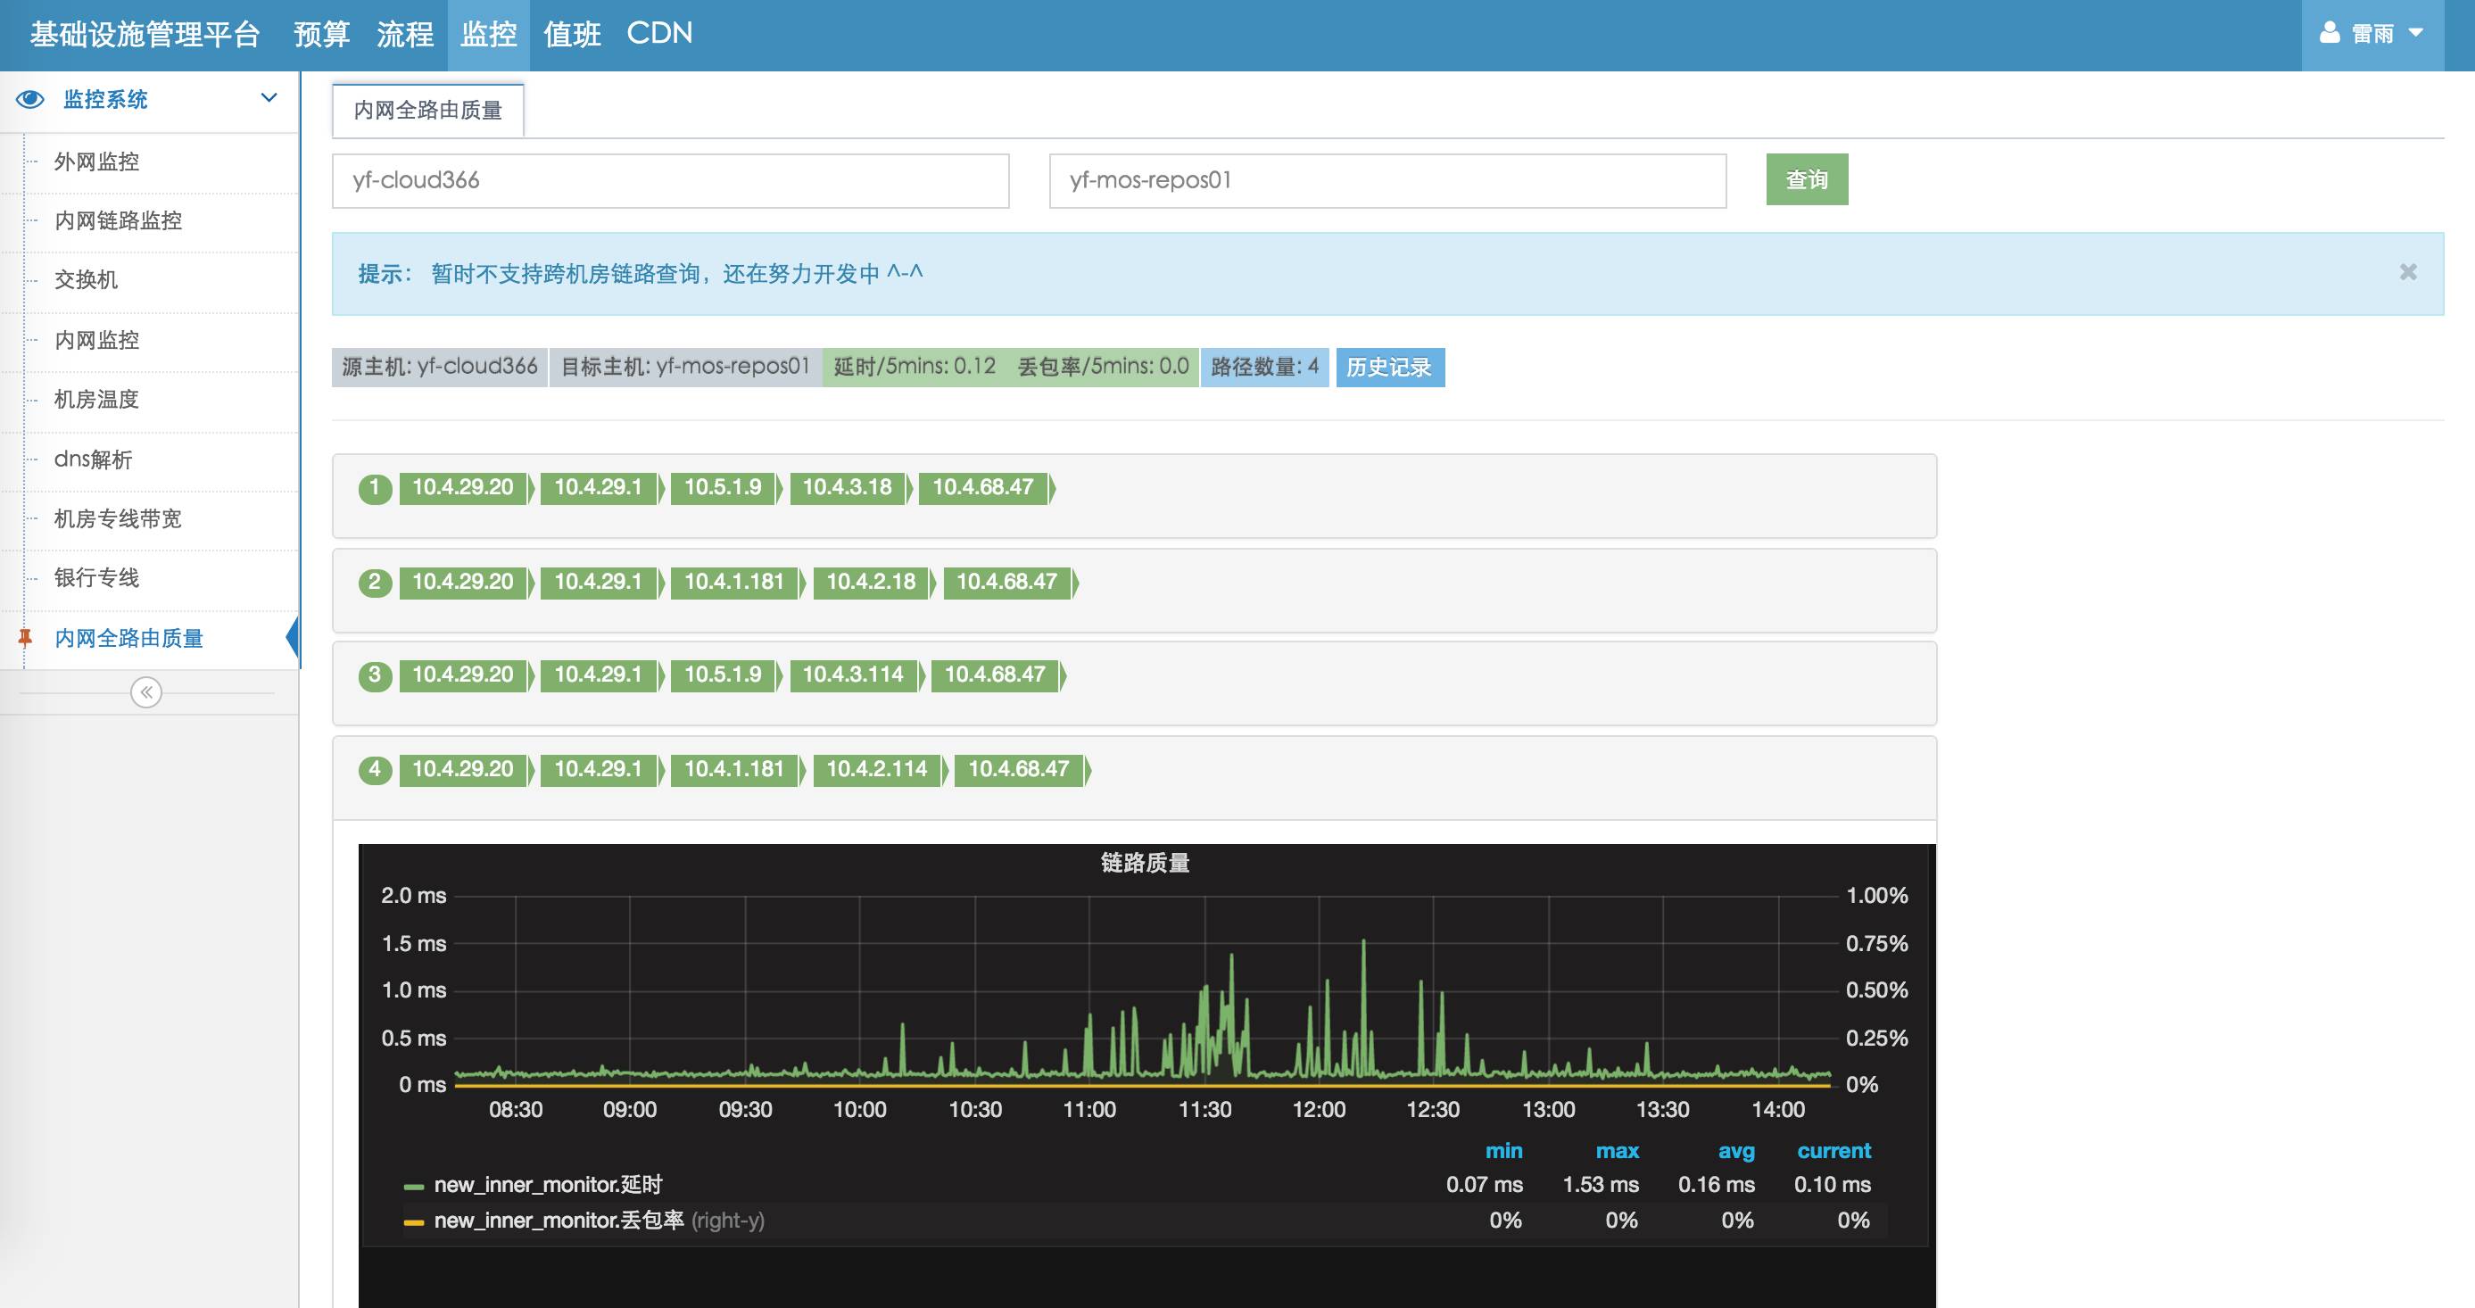Image resolution: width=2475 pixels, height=1308 pixels.
Task: Open the 雷雨 user dropdown arrow
Action: pos(2415,34)
